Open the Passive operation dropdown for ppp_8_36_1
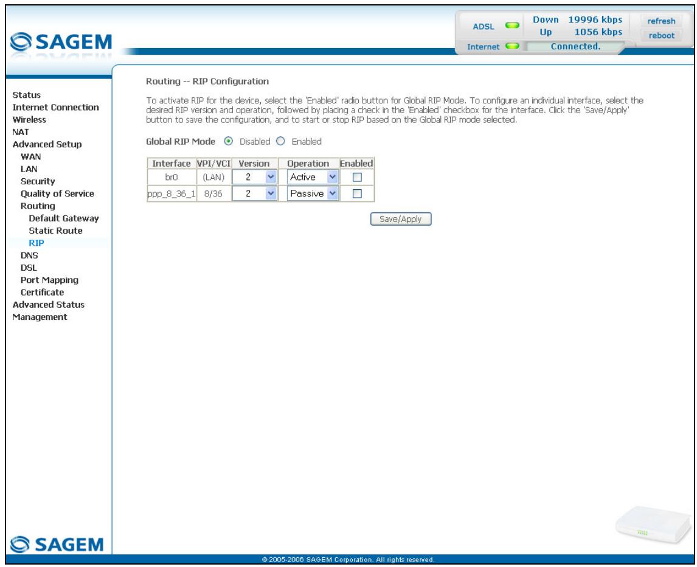Image resolution: width=697 pixels, height=567 pixels. [313, 193]
